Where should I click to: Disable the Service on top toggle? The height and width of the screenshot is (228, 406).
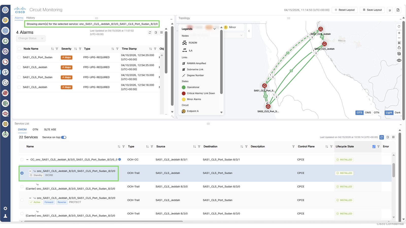64,137
